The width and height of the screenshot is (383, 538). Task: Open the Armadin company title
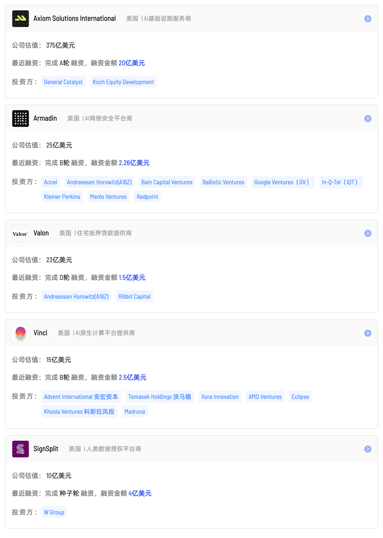45,118
